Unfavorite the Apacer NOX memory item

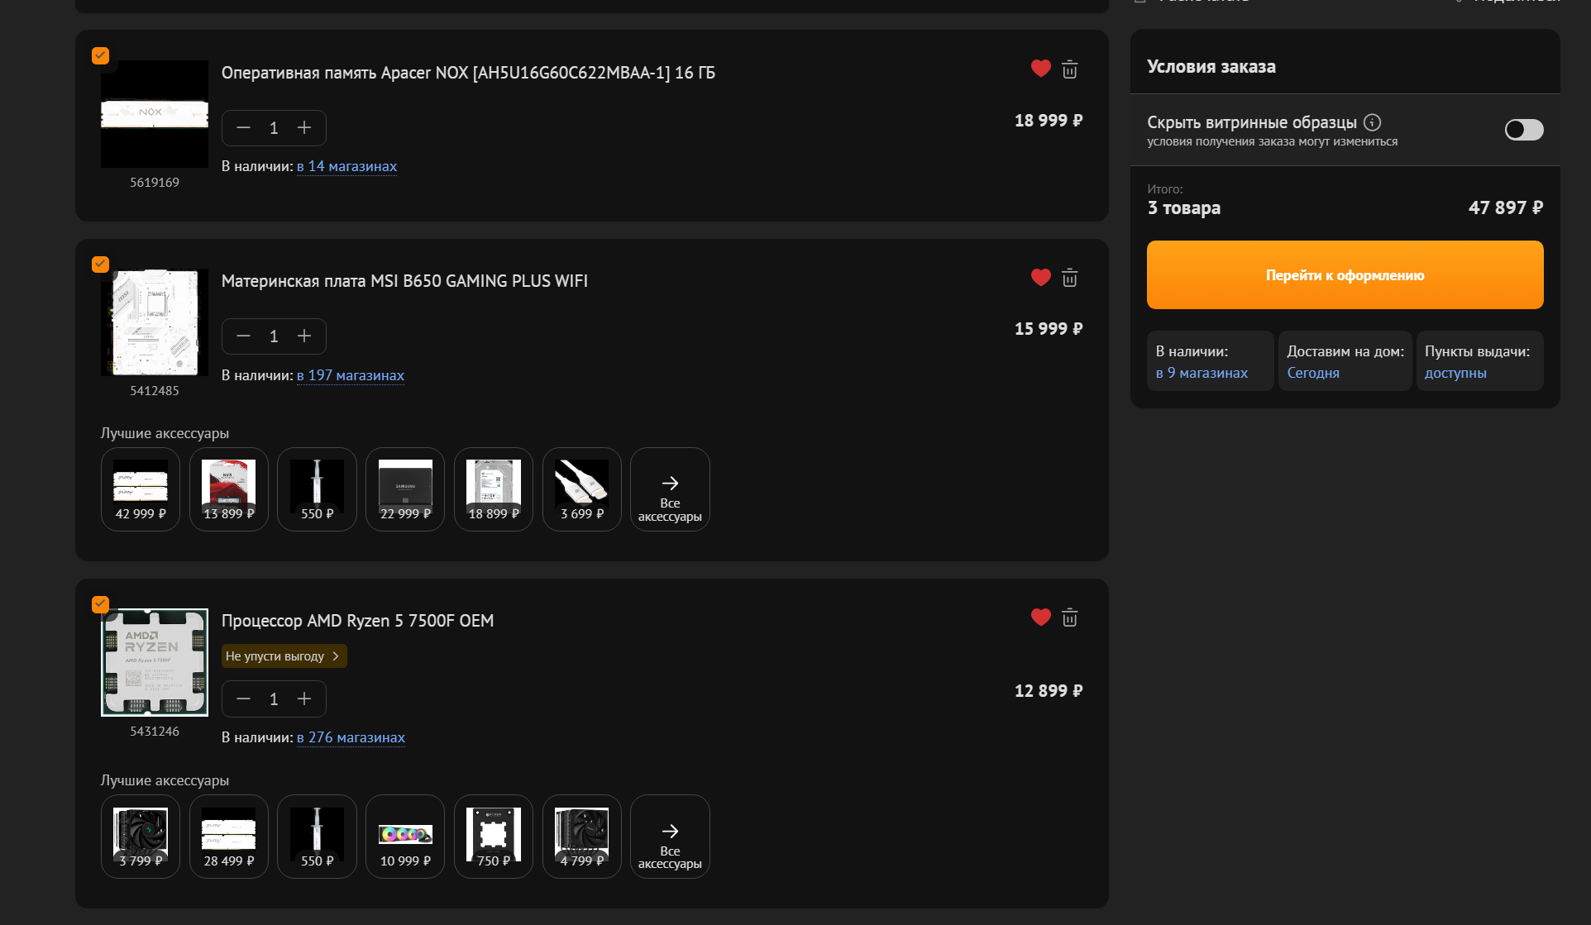point(1040,69)
